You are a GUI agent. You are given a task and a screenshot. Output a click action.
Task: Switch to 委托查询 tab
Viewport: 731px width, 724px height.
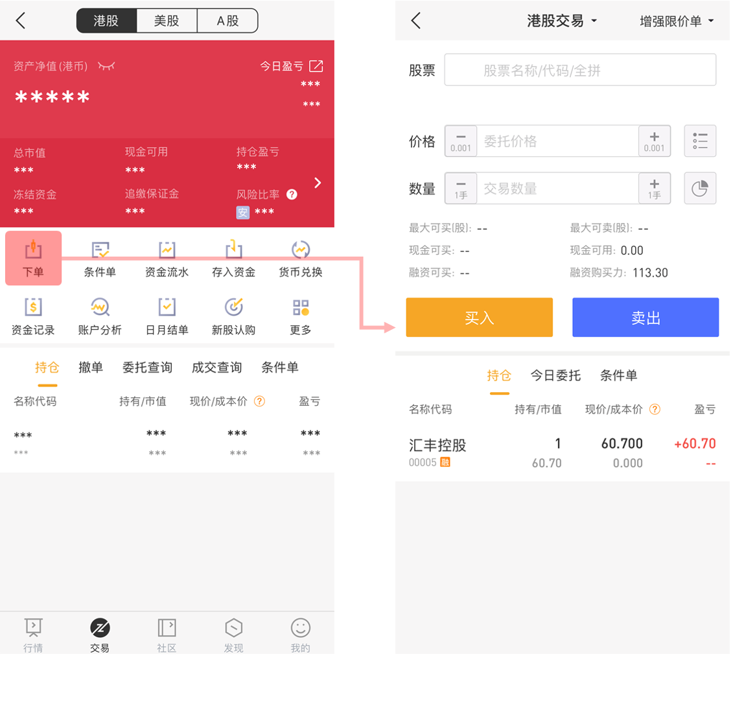(x=147, y=368)
